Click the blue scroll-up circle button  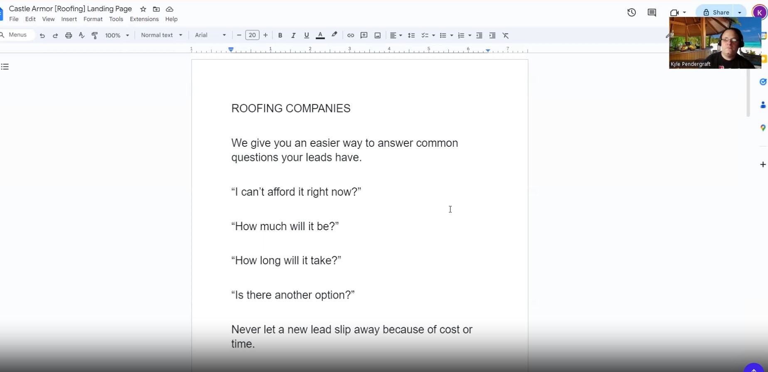click(x=754, y=368)
